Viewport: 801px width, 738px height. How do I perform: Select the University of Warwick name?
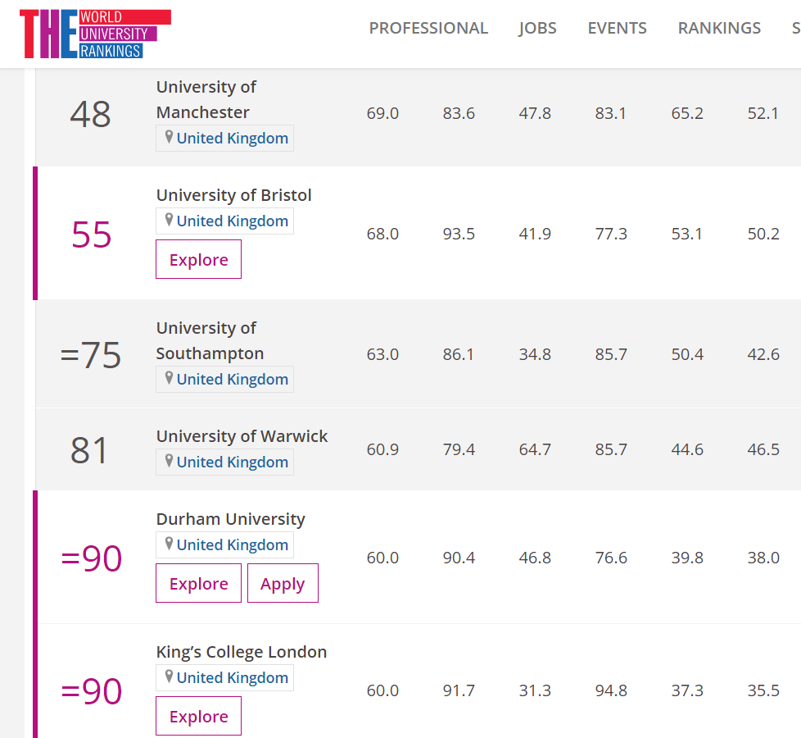242,436
